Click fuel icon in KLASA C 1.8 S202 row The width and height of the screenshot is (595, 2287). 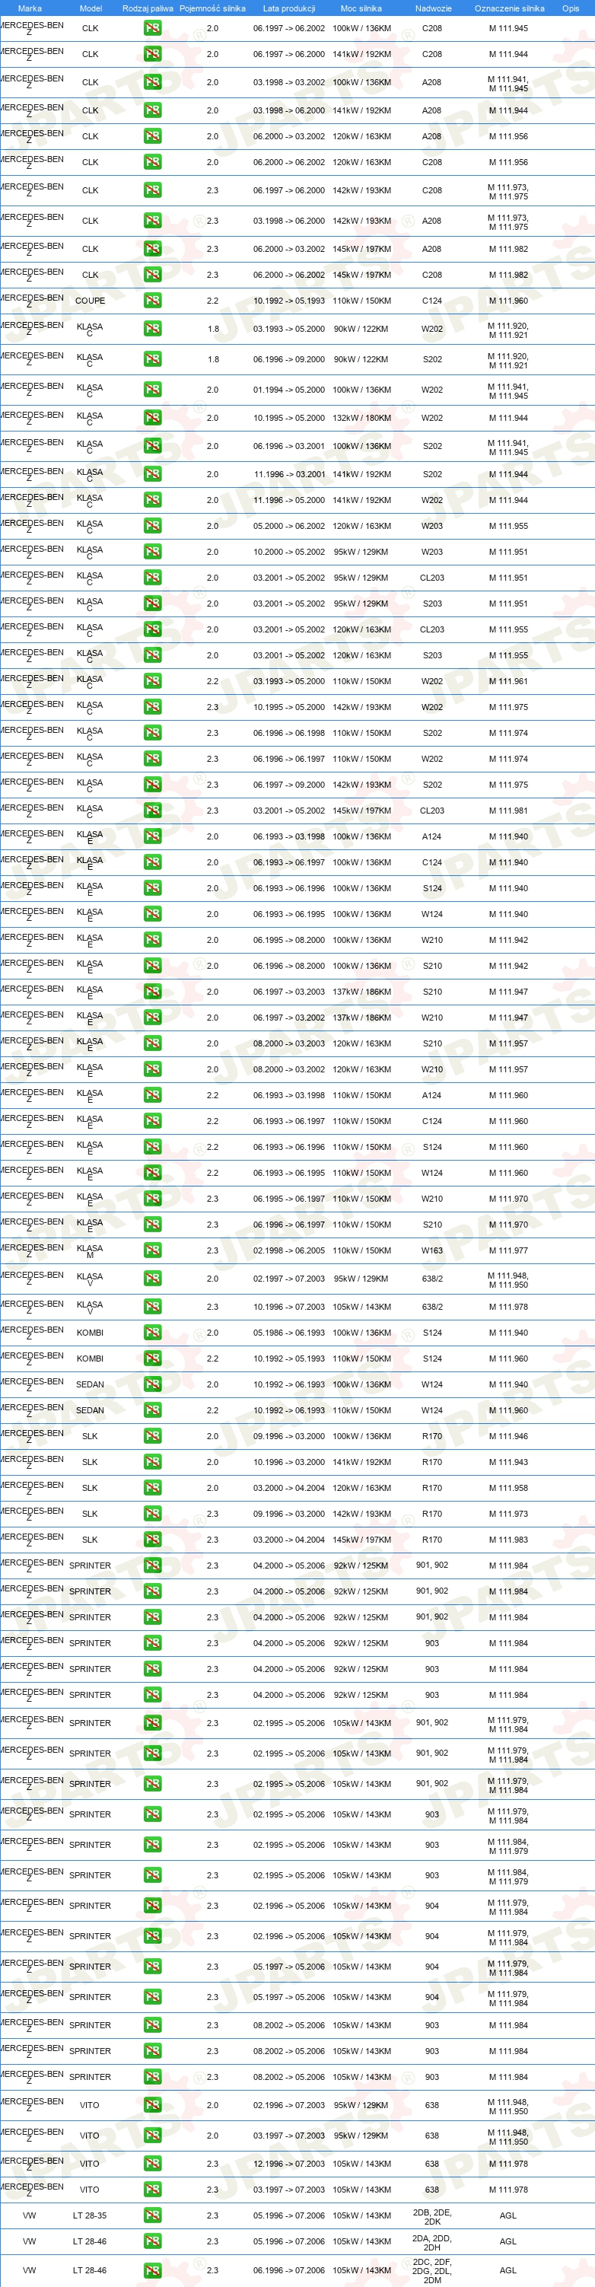pyautogui.click(x=153, y=358)
